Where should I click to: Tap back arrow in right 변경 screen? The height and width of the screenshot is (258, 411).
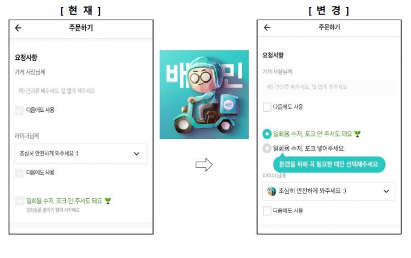(267, 27)
